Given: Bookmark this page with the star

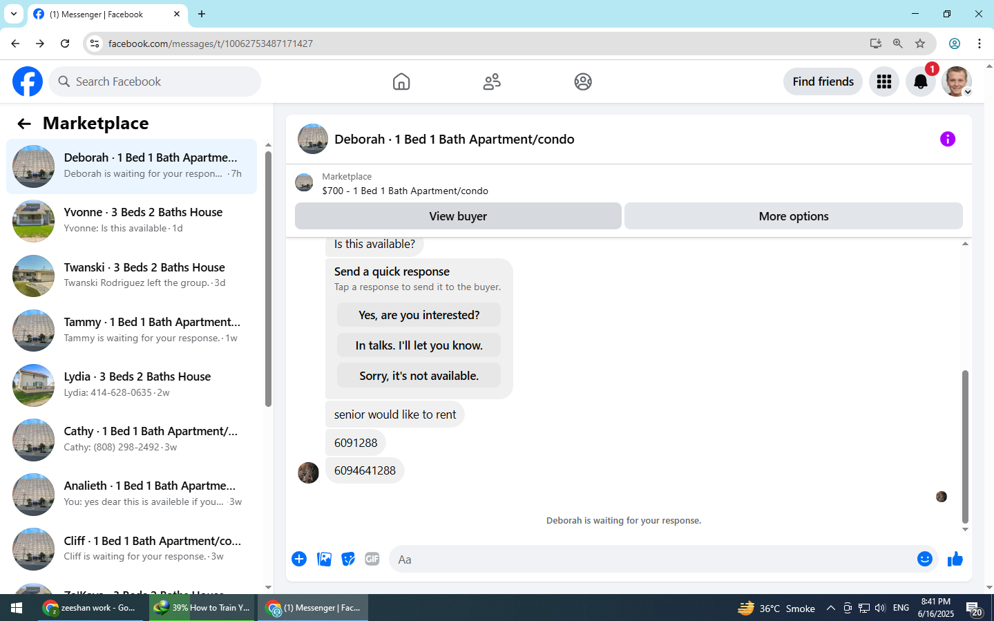Looking at the screenshot, I should point(920,44).
